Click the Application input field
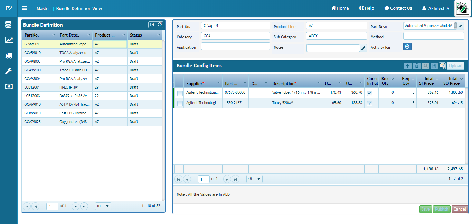 [235, 46]
